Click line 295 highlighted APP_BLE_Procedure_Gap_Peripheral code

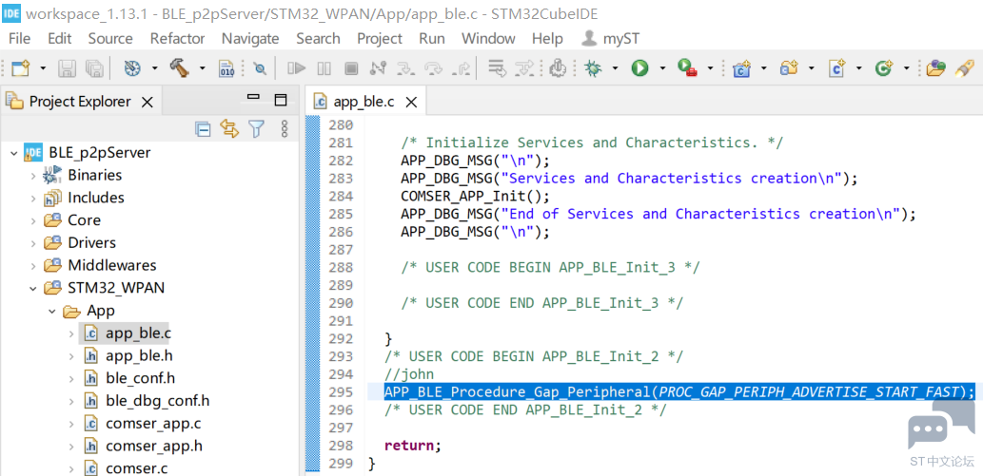[679, 392]
